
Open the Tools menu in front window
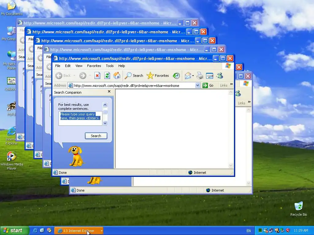click(x=110, y=66)
